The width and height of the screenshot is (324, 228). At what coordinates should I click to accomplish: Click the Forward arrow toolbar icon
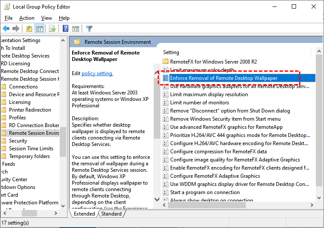tap(16, 29)
